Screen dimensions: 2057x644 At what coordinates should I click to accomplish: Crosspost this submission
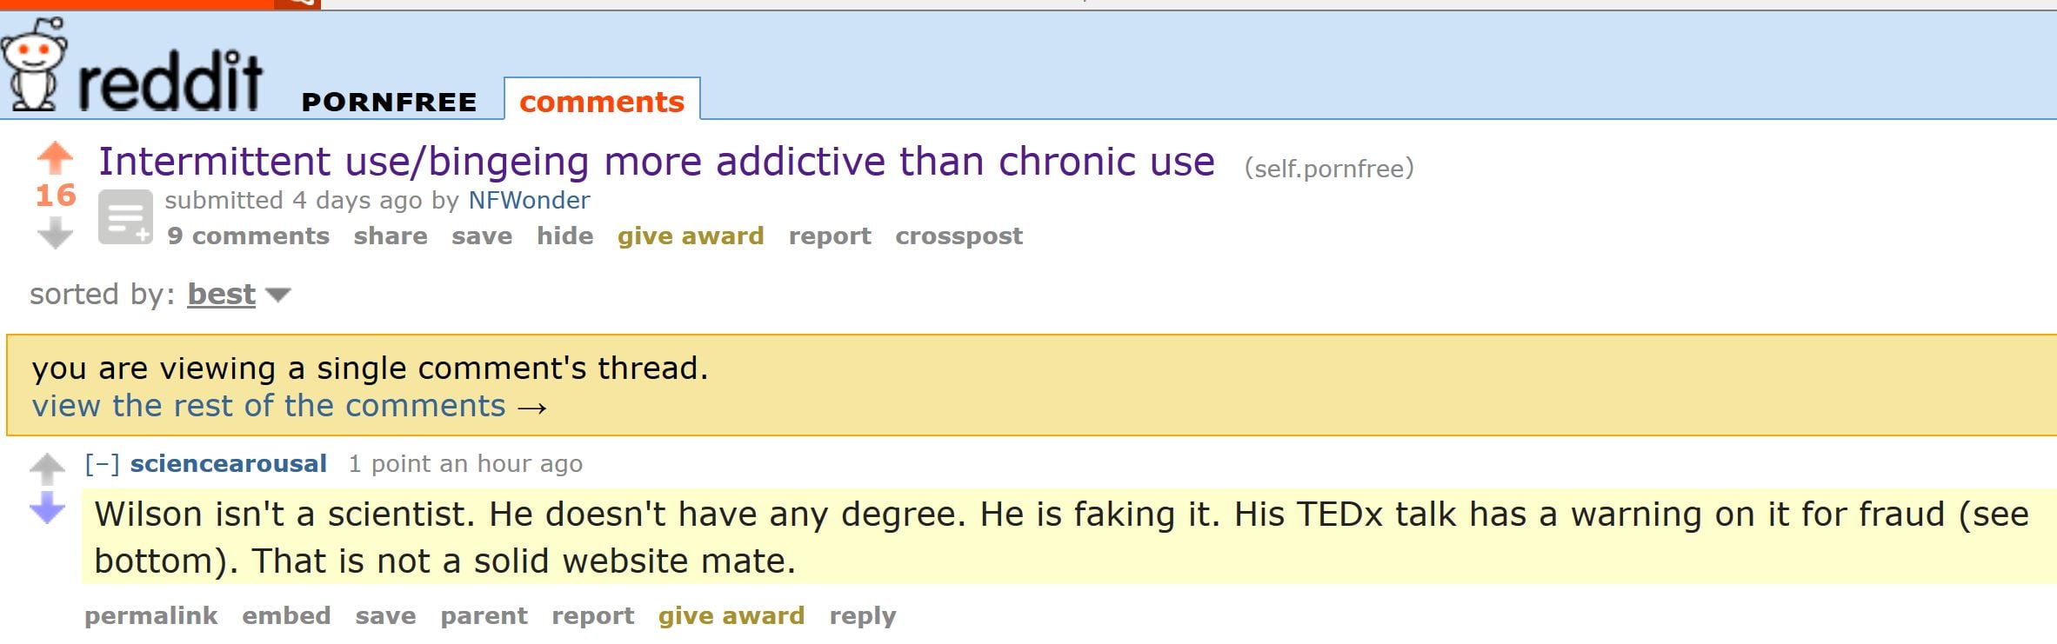(958, 236)
